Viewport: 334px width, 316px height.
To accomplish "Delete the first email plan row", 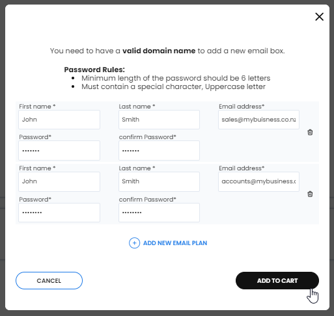I will pyautogui.click(x=310, y=132).
